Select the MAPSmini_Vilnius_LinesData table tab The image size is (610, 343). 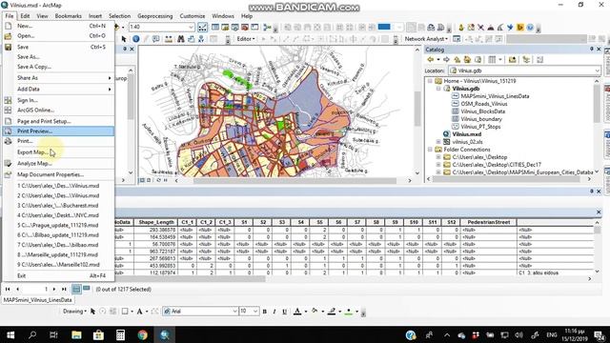pos(38,300)
